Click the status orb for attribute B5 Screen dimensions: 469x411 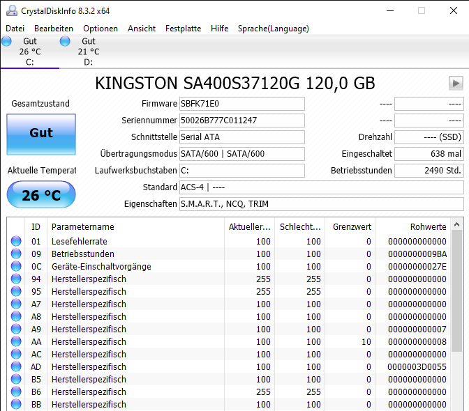tap(16, 379)
